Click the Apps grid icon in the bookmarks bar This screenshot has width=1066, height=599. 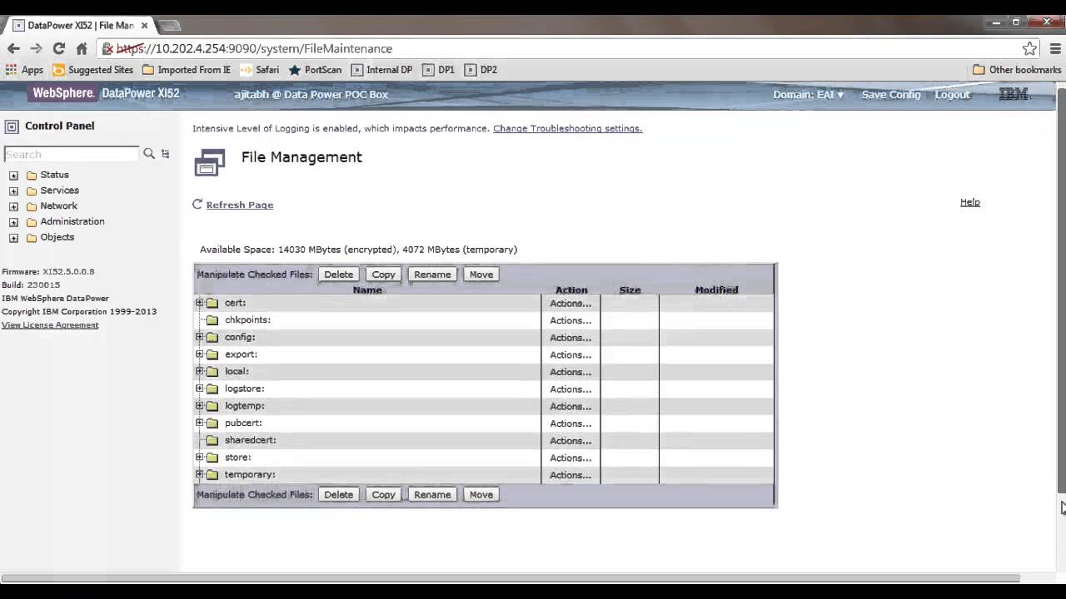[11, 70]
